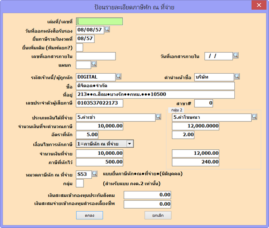Select the อัตราที่หัก 5.00 rate field
269x228 pixels.
[87, 135]
